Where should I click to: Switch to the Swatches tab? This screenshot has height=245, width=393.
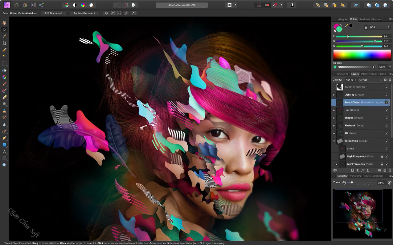(x=365, y=19)
